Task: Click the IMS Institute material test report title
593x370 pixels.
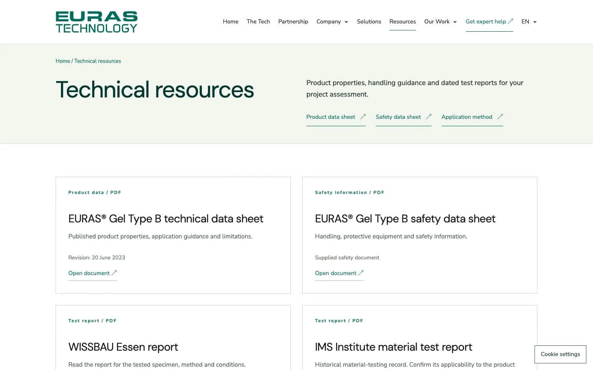Action: [x=393, y=347]
